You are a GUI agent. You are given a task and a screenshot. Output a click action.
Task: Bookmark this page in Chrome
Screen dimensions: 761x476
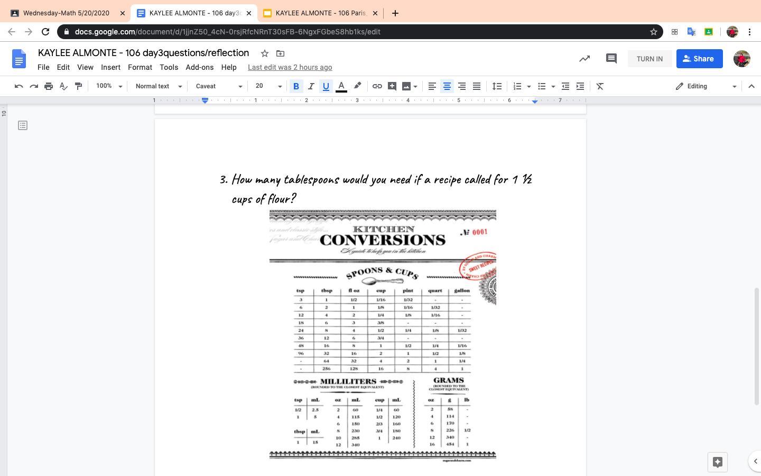(654, 32)
